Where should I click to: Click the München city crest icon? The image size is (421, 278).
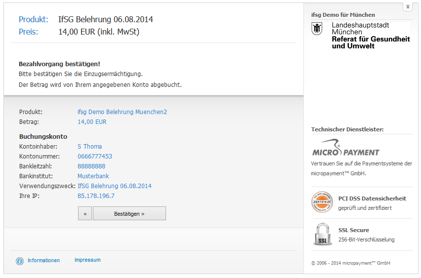pyautogui.click(x=317, y=29)
